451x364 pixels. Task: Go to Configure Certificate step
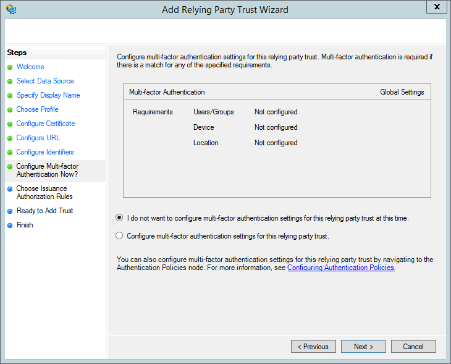pos(46,124)
